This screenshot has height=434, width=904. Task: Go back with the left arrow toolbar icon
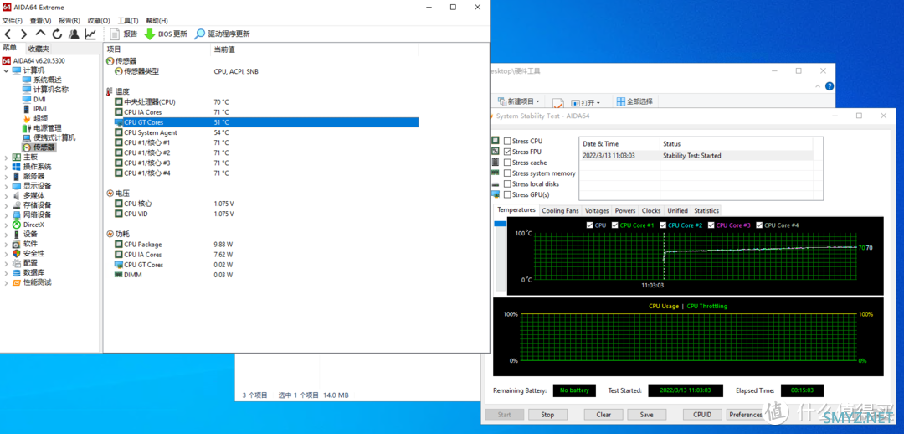click(8, 34)
